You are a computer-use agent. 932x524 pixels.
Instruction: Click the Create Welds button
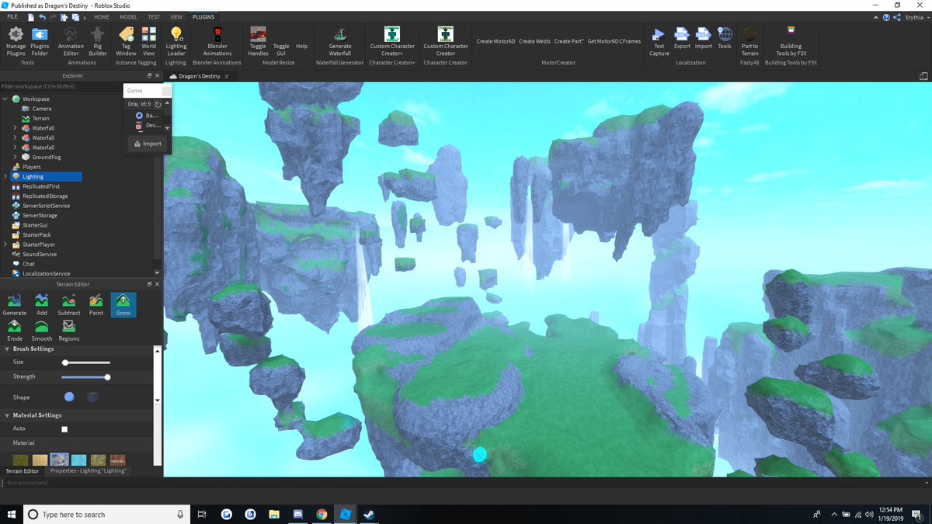coord(534,42)
